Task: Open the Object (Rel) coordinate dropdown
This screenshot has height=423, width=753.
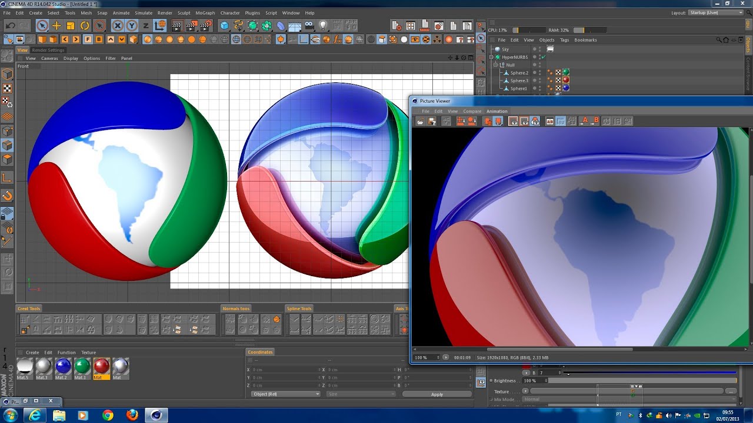Action: coord(285,394)
